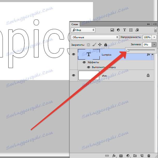Click the Выполнить обводку effect label
The width and height of the screenshot is (158, 158).
click(x=104, y=67)
